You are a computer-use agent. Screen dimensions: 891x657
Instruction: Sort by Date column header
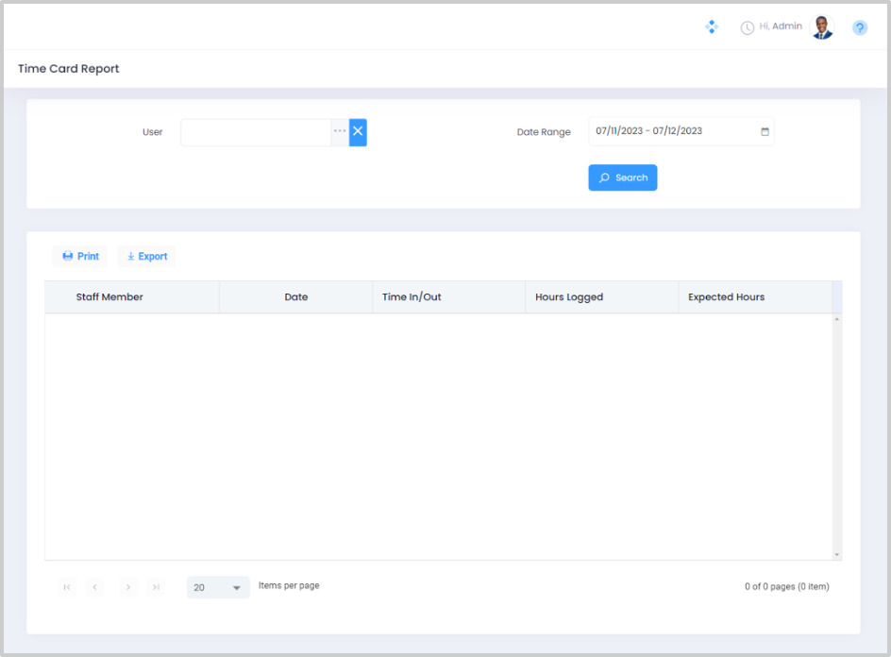295,296
